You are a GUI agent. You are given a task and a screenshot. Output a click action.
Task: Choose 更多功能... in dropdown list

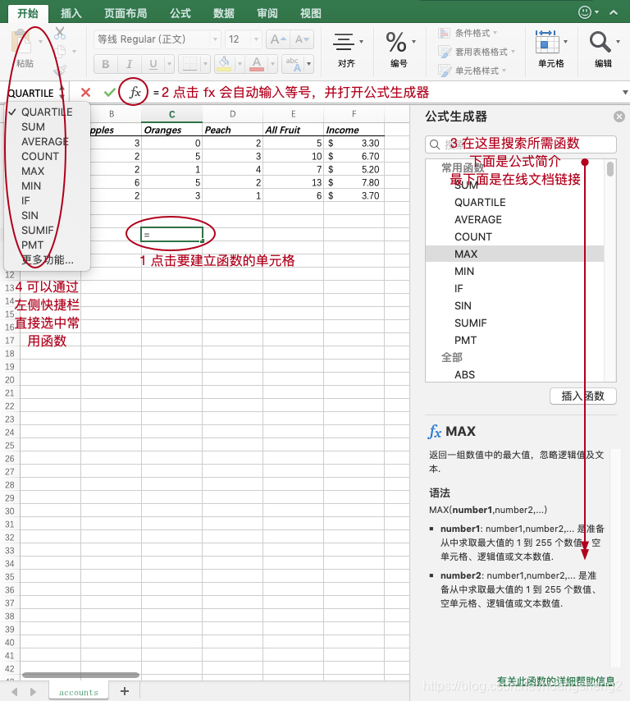pyautogui.click(x=47, y=259)
